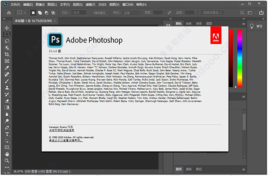The height and width of the screenshot is (176, 268).
Task: Select the Brush tool
Action: pos(7,81)
